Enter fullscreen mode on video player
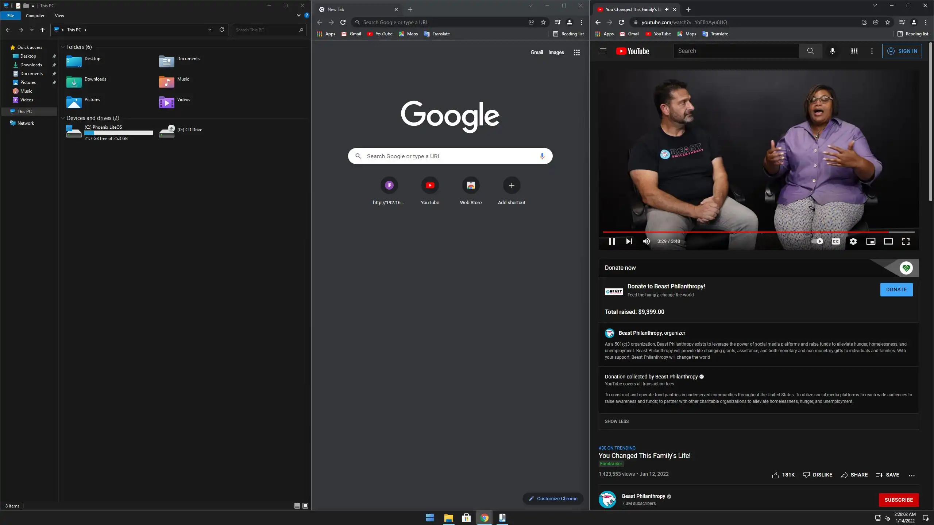The width and height of the screenshot is (934, 525). [x=906, y=241]
